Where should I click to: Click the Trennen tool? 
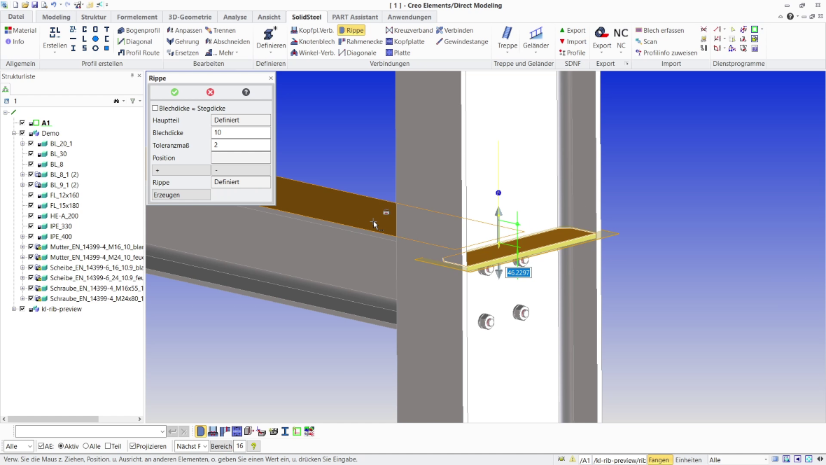pyautogui.click(x=220, y=31)
